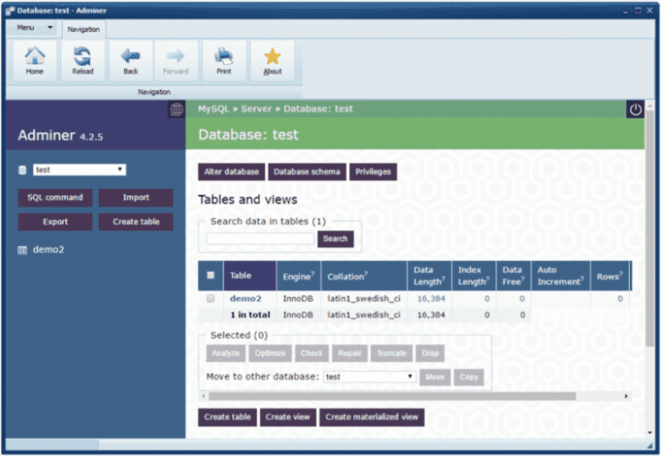Check the demo2 row checkbox
Image resolution: width=661 pixels, height=456 pixels.
(x=211, y=299)
